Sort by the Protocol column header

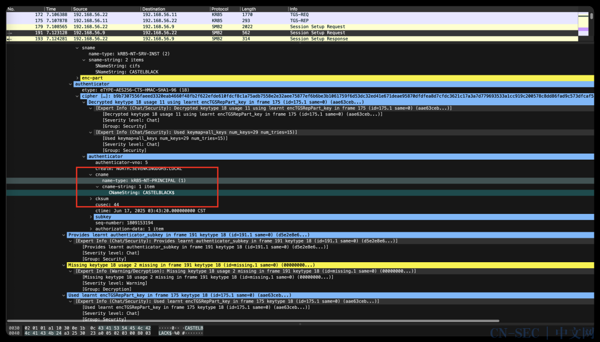pos(224,9)
